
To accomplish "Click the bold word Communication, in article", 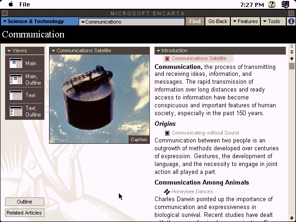I will tap(179, 67).
